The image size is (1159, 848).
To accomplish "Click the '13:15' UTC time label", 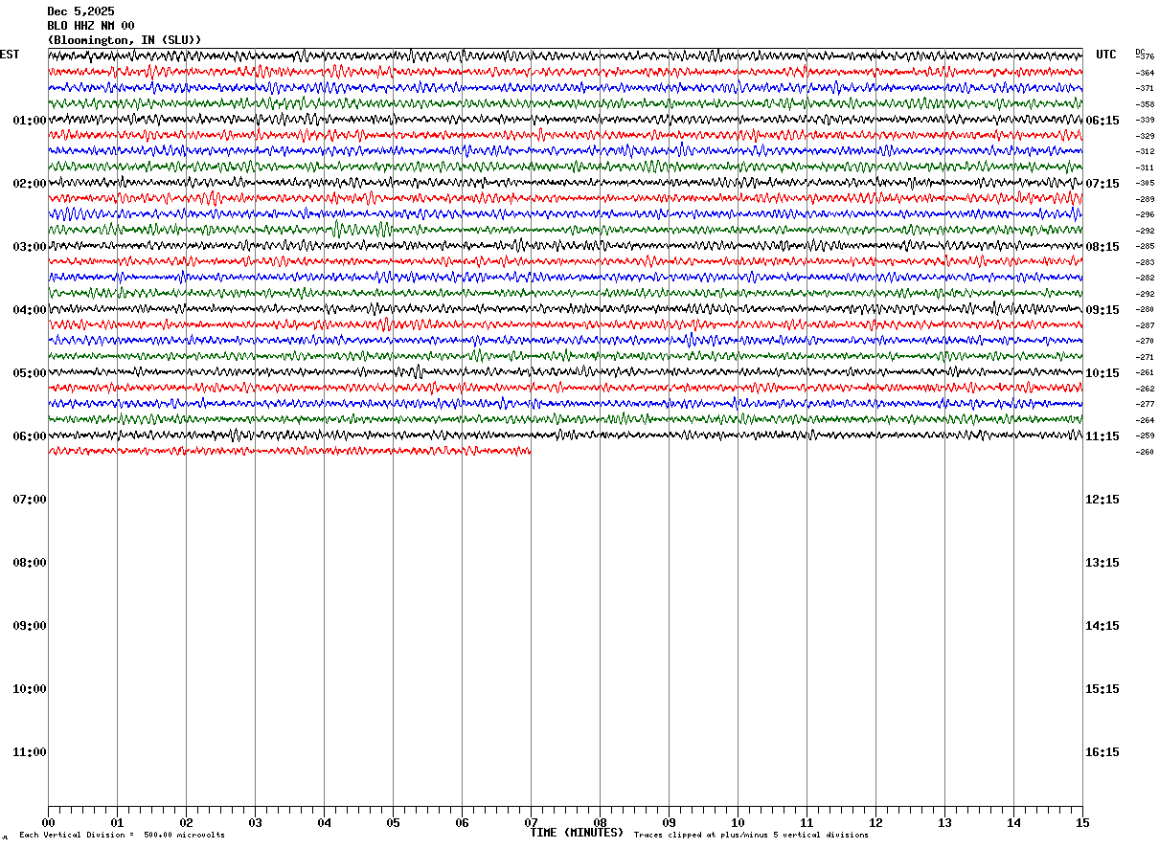I will [1102, 563].
